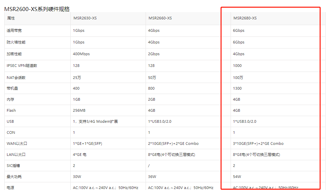Select MSR2680-XS SIC slot value 2
330x190 pixels.
[x=234, y=166]
